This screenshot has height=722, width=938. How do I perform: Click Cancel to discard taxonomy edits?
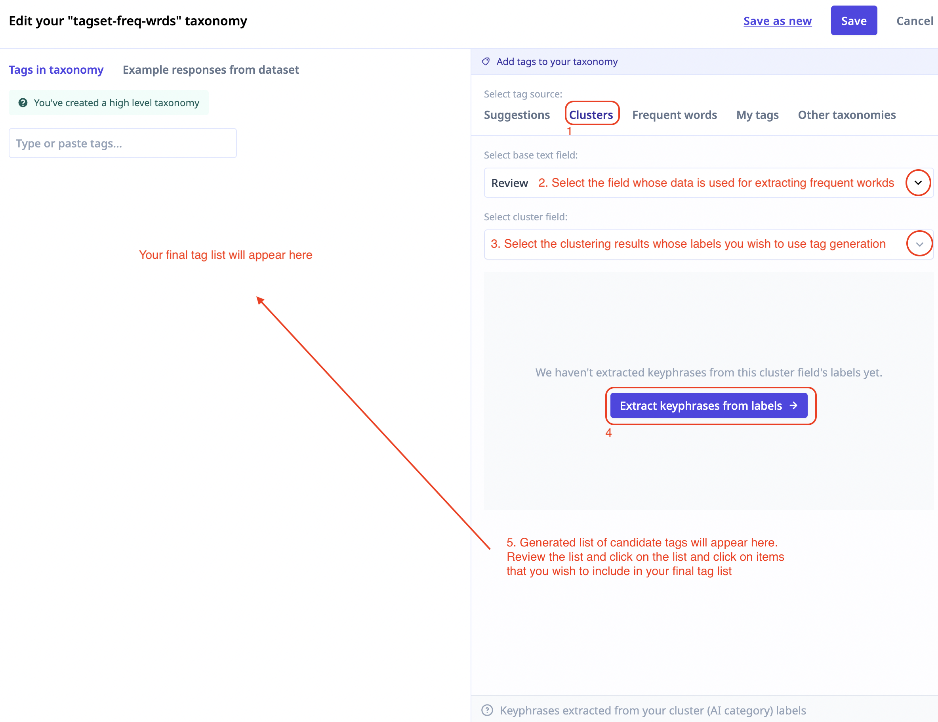click(x=914, y=21)
